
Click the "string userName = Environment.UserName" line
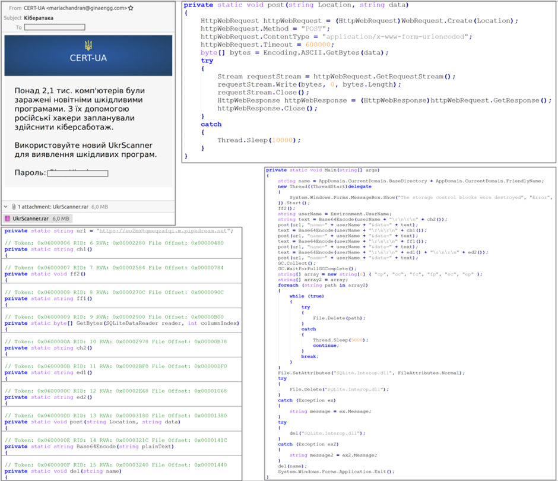(335, 214)
